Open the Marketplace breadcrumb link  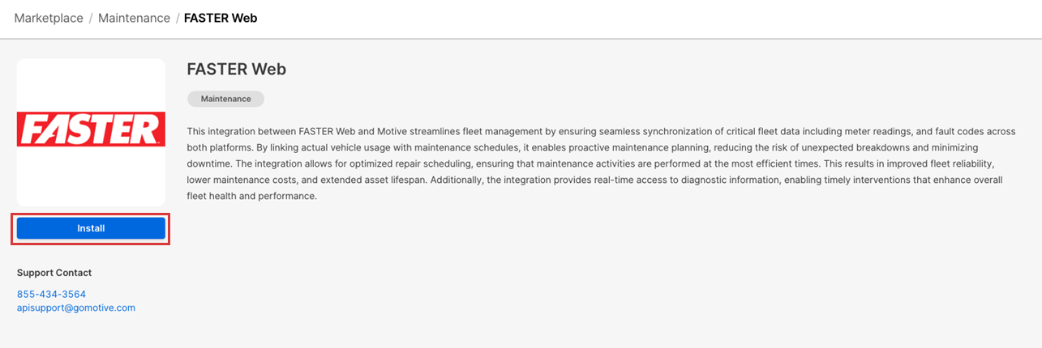[x=49, y=18]
